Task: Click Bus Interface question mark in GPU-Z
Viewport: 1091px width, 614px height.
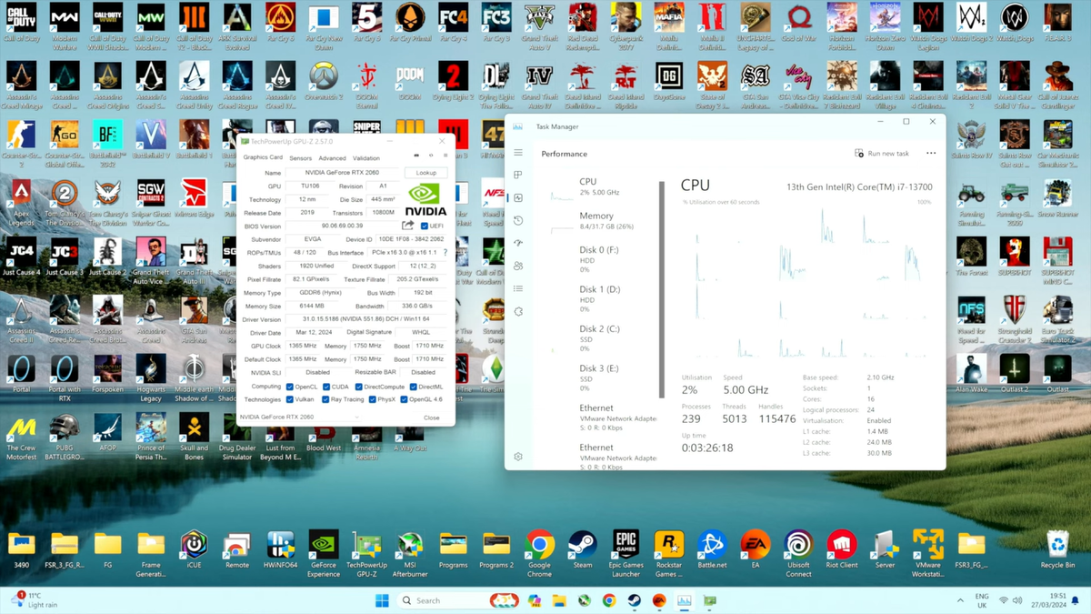Action: coord(445,252)
